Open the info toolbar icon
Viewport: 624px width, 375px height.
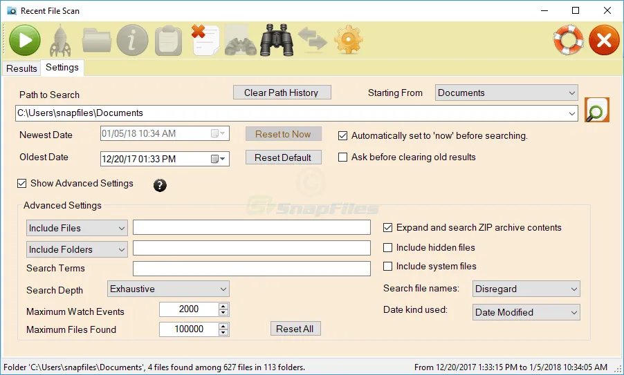coord(132,40)
